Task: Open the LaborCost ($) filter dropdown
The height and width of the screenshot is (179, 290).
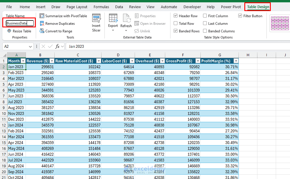Action: [132, 61]
